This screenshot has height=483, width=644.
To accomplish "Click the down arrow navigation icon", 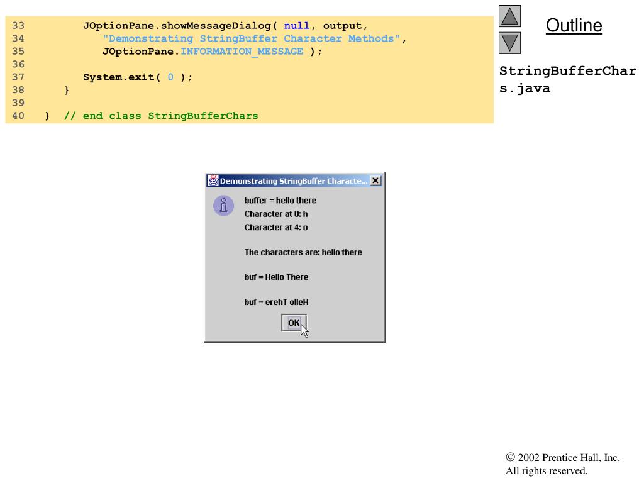I will tap(509, 43).
